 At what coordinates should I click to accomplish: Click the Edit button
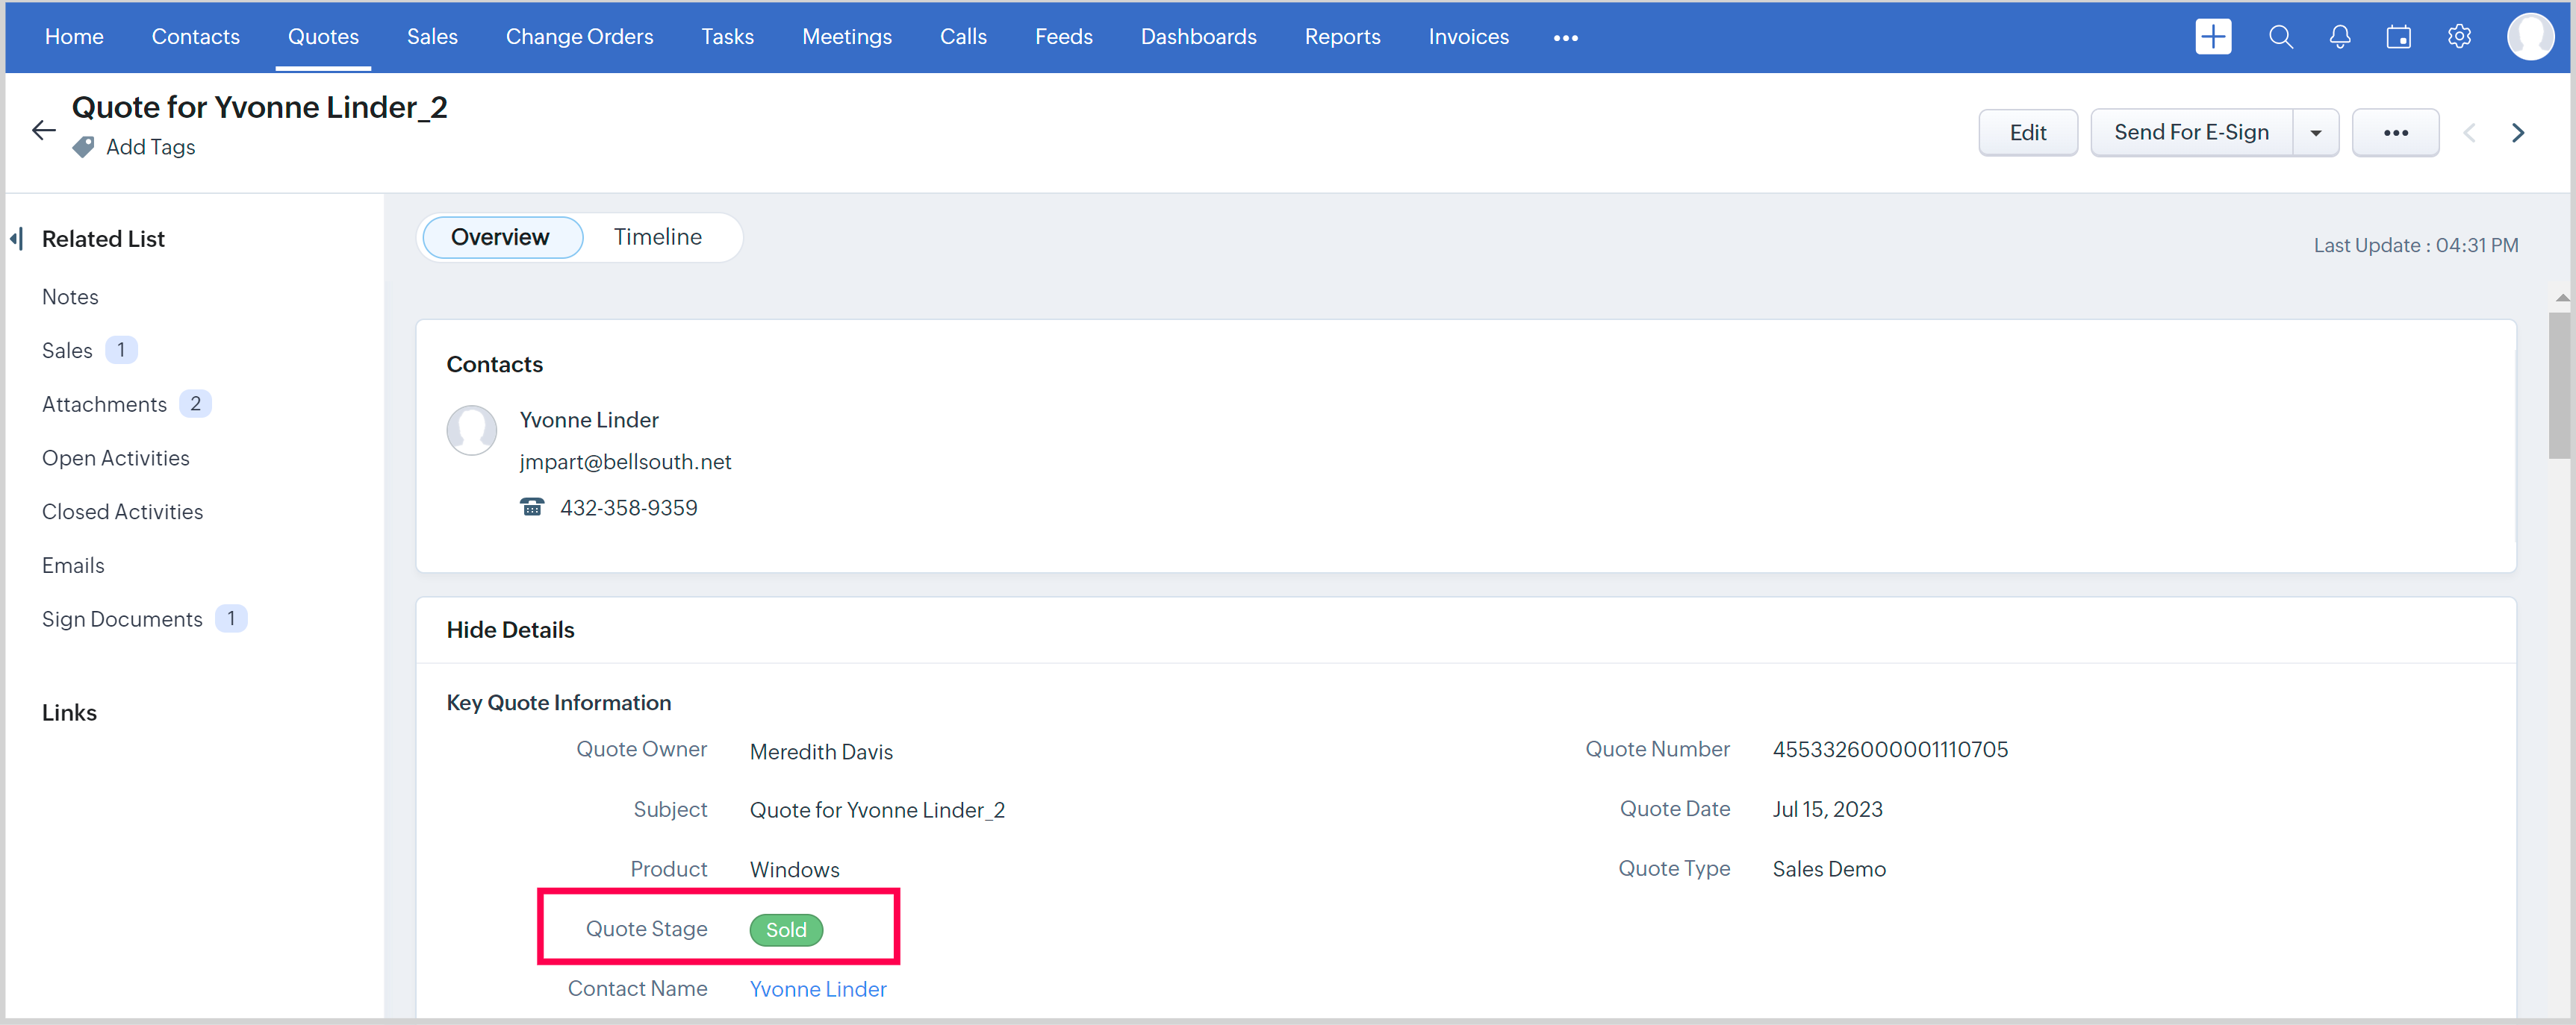2027,133
